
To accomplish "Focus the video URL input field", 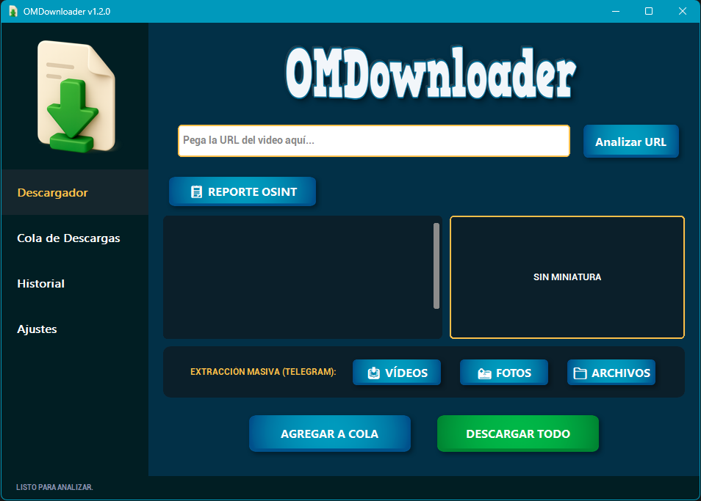I will click(x=374, y=141).
